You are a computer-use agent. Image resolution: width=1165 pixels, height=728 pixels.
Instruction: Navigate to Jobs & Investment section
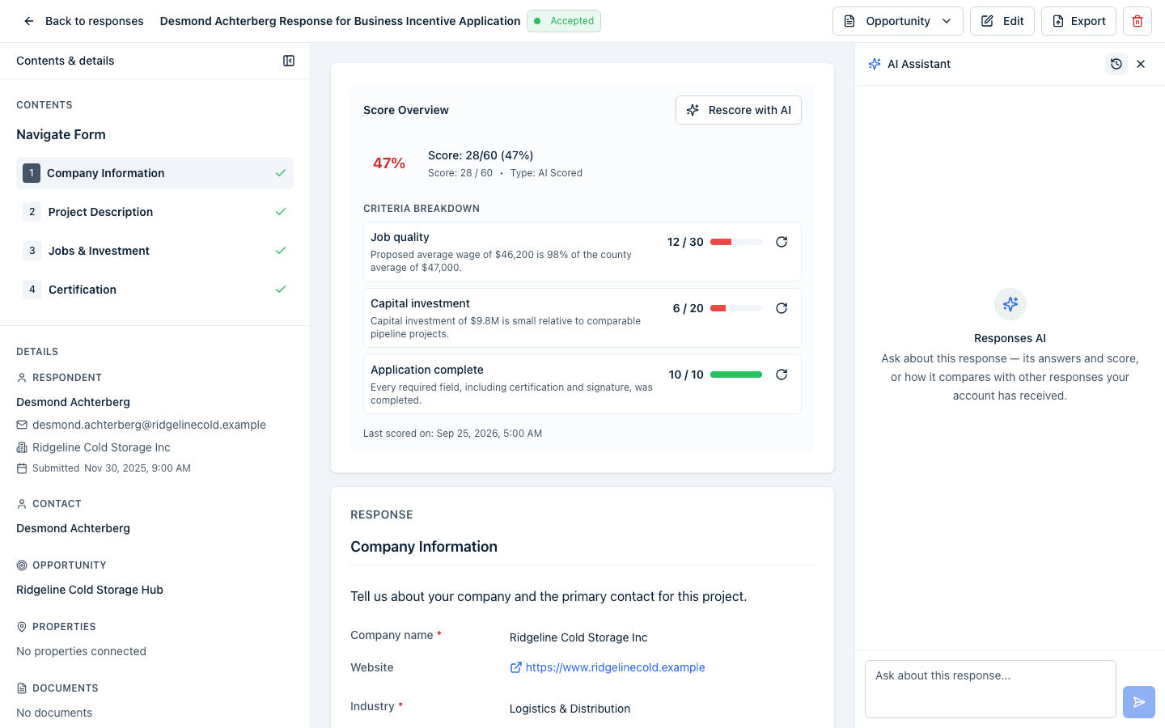(x=155, y=251)
